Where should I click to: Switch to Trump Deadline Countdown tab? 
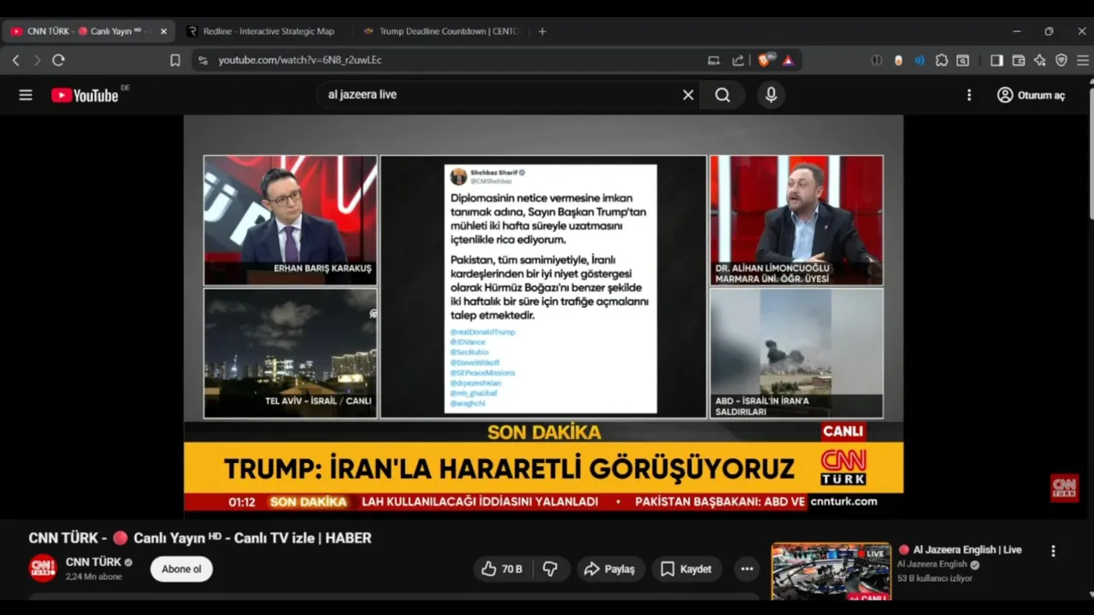click(440, 32)
